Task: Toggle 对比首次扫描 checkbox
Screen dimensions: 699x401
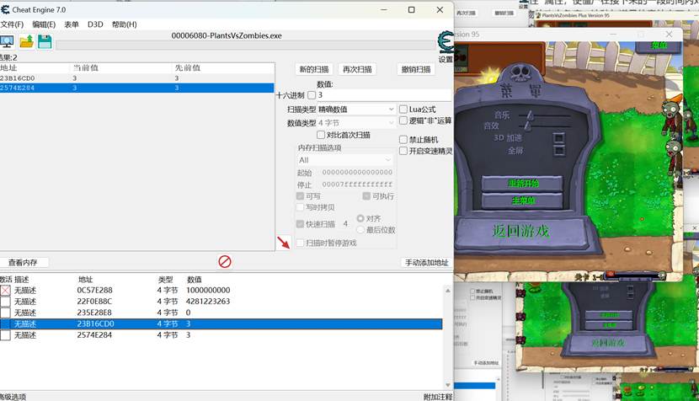Action: [x=321, y=135]
